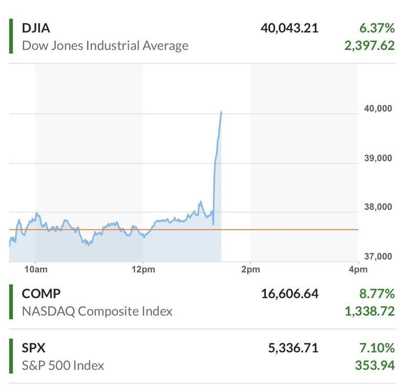Click COMP 8.77% percentage change
This screenshot has height=387, width=404.
(x=377, y=294)
